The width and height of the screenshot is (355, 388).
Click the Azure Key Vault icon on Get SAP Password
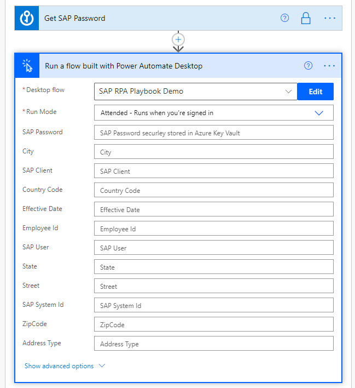[x=27, y=18]
